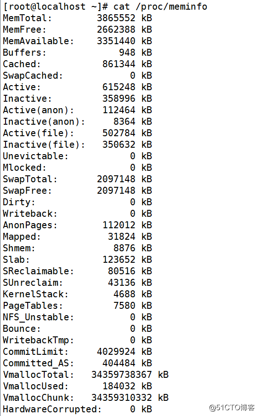Click the VmallocChunk label
Viewport: 259px width, 416px height.
click(x=38, y=398)
